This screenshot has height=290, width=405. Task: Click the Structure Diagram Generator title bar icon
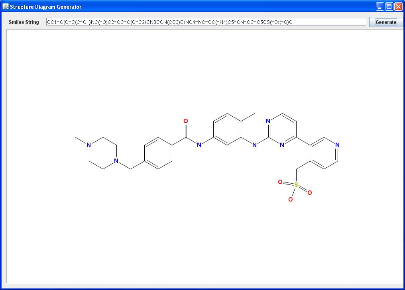(6, 6)
